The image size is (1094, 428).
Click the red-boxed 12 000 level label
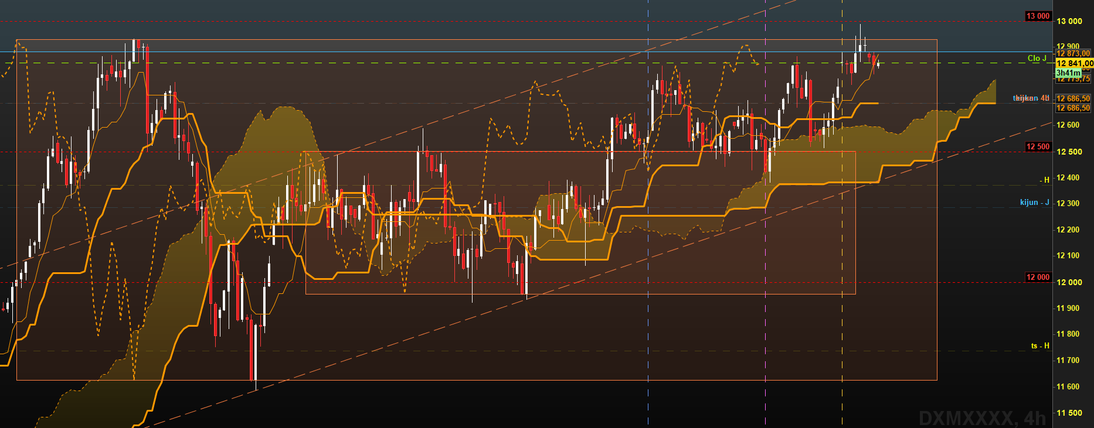(x=1038, y=277)
